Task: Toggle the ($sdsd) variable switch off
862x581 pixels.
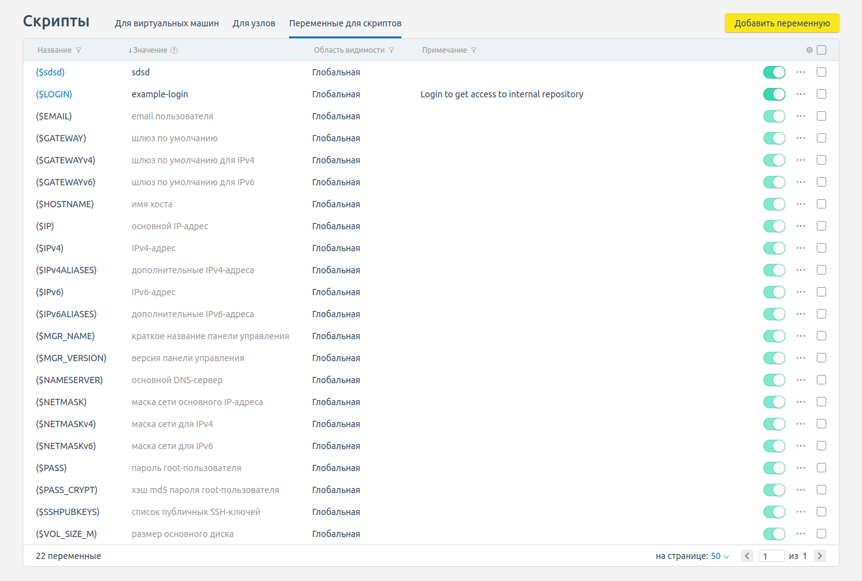Action: pos(774,72)
